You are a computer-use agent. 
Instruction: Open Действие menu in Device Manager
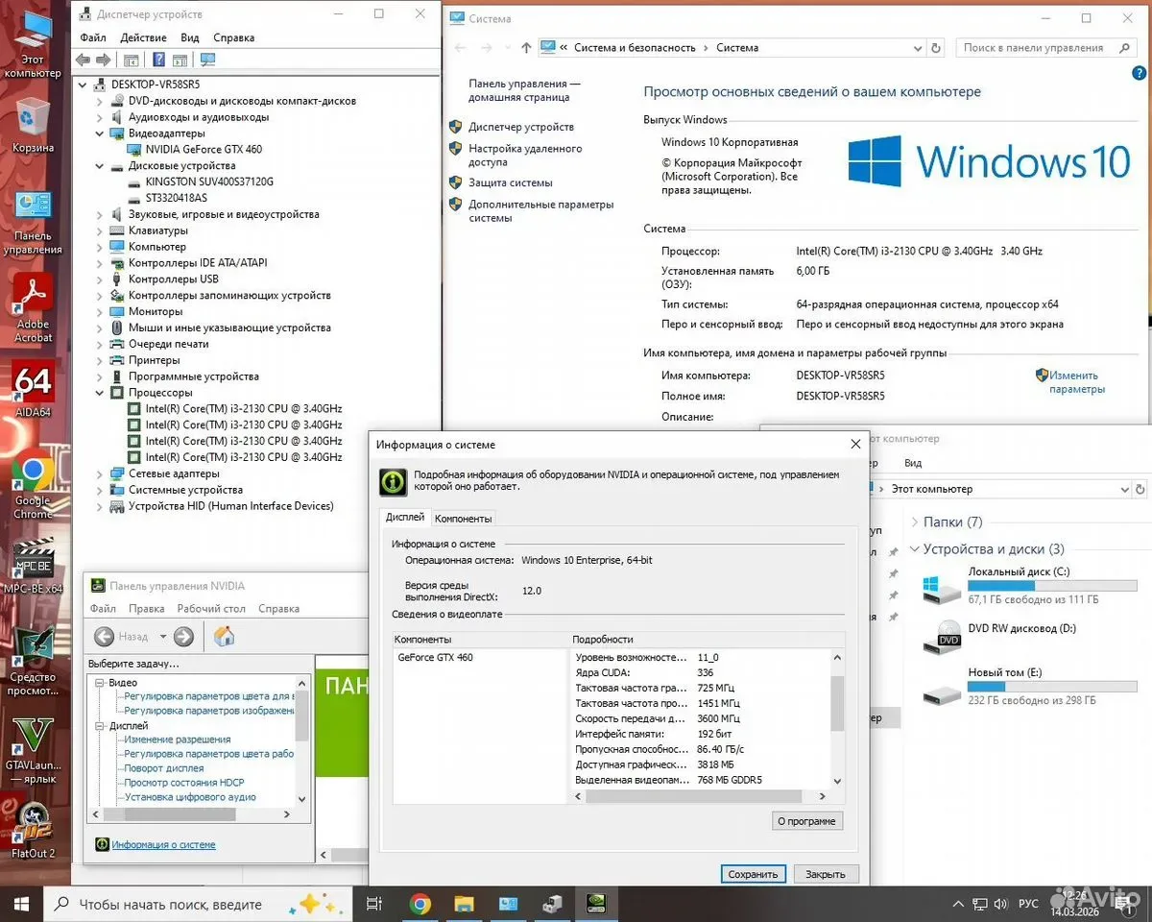[144, 37]
